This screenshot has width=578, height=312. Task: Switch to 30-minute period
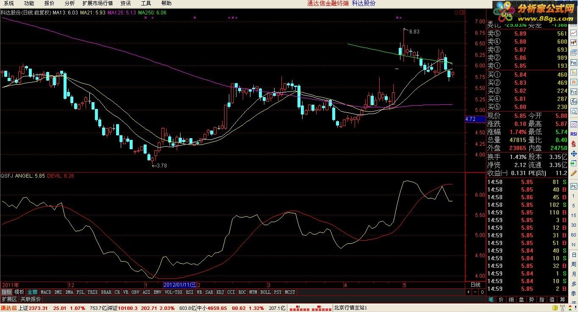[x=573, y=225]
